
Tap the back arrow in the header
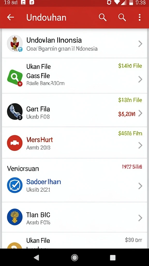pyautogui.click(x=10, y=17)
